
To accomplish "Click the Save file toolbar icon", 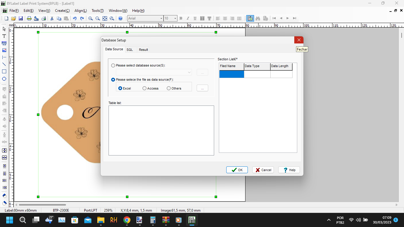I will [x=21, y=18].
